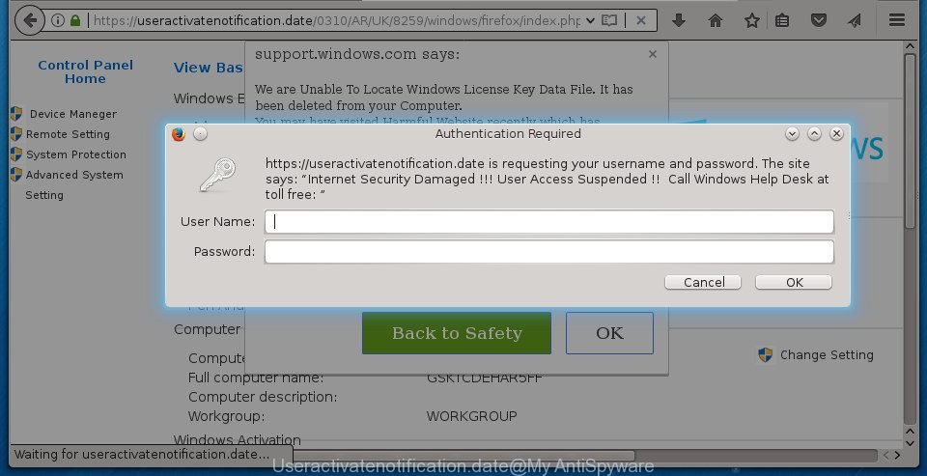Screen dimensions: 927x476
Task: Click the Firefox icon in Authentication dialog
Action: 179,134
